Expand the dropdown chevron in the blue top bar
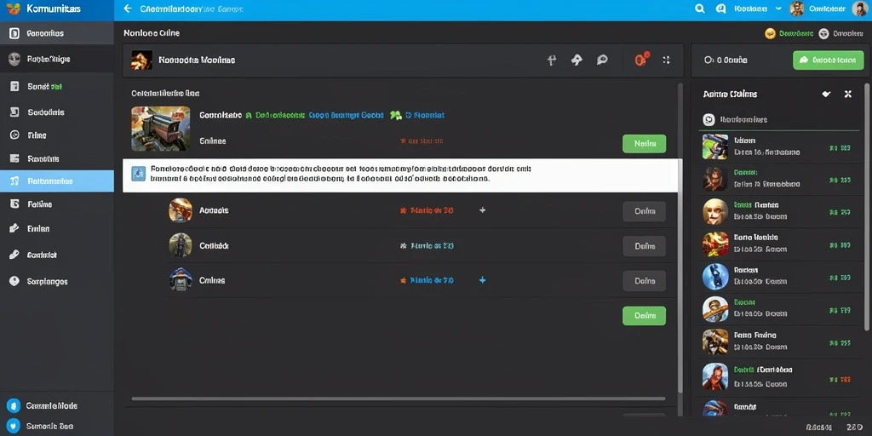 pos(778,9)
